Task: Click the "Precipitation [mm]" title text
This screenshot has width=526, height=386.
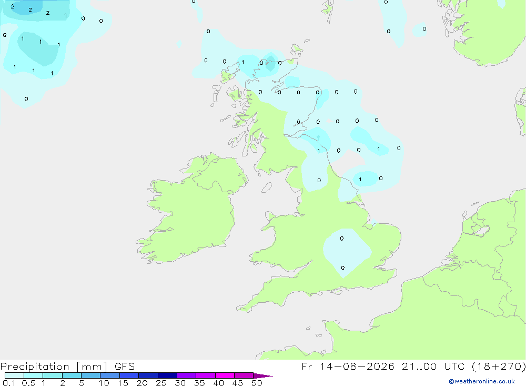Action: pos(54,367)
